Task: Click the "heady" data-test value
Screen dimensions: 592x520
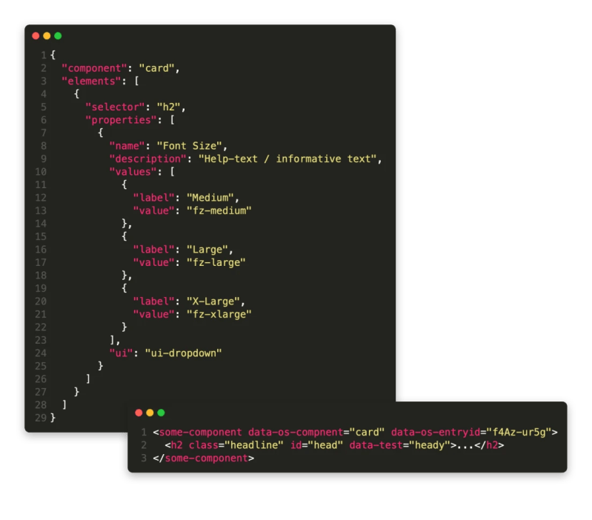Action: (429, 445)
